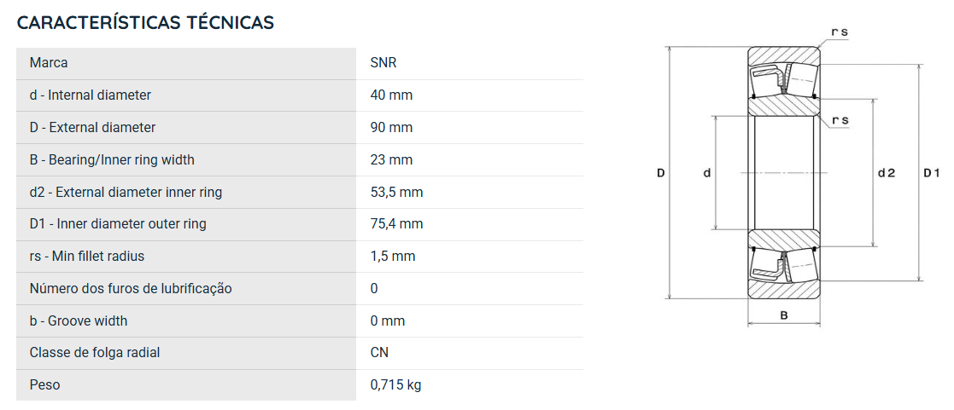
Task: Select the 0,715 kg weight value
Action: pyautogui.click(x=395, y=384)
